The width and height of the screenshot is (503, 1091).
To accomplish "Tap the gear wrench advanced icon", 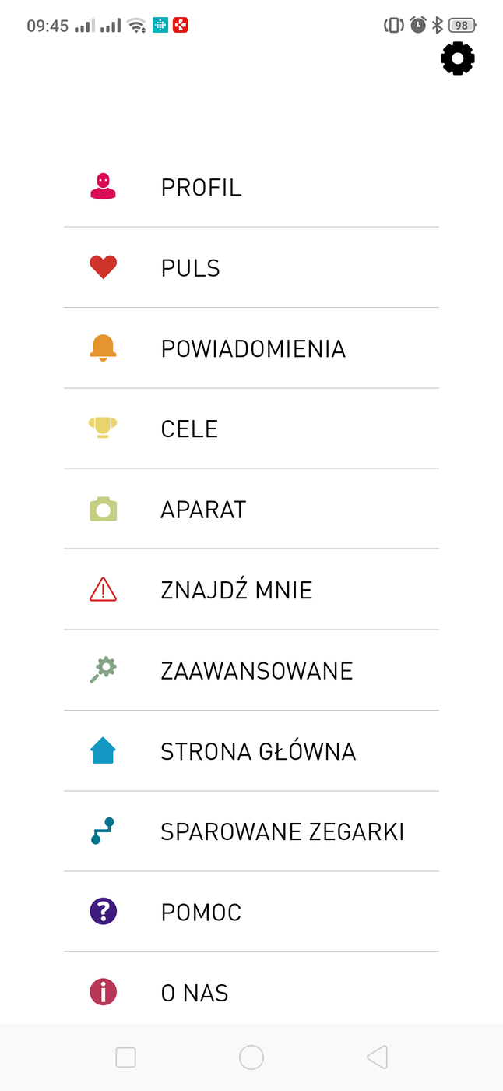I will tap(103, 670).
